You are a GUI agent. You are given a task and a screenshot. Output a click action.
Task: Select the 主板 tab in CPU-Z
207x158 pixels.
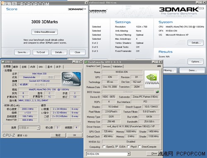point(24,67)
